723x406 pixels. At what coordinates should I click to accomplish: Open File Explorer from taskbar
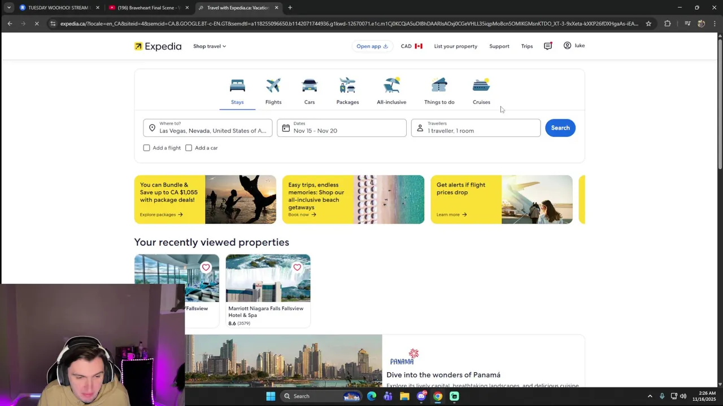pyautogui.click(x=404, y=396)
